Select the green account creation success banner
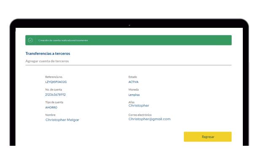 [x=128, y=40]
